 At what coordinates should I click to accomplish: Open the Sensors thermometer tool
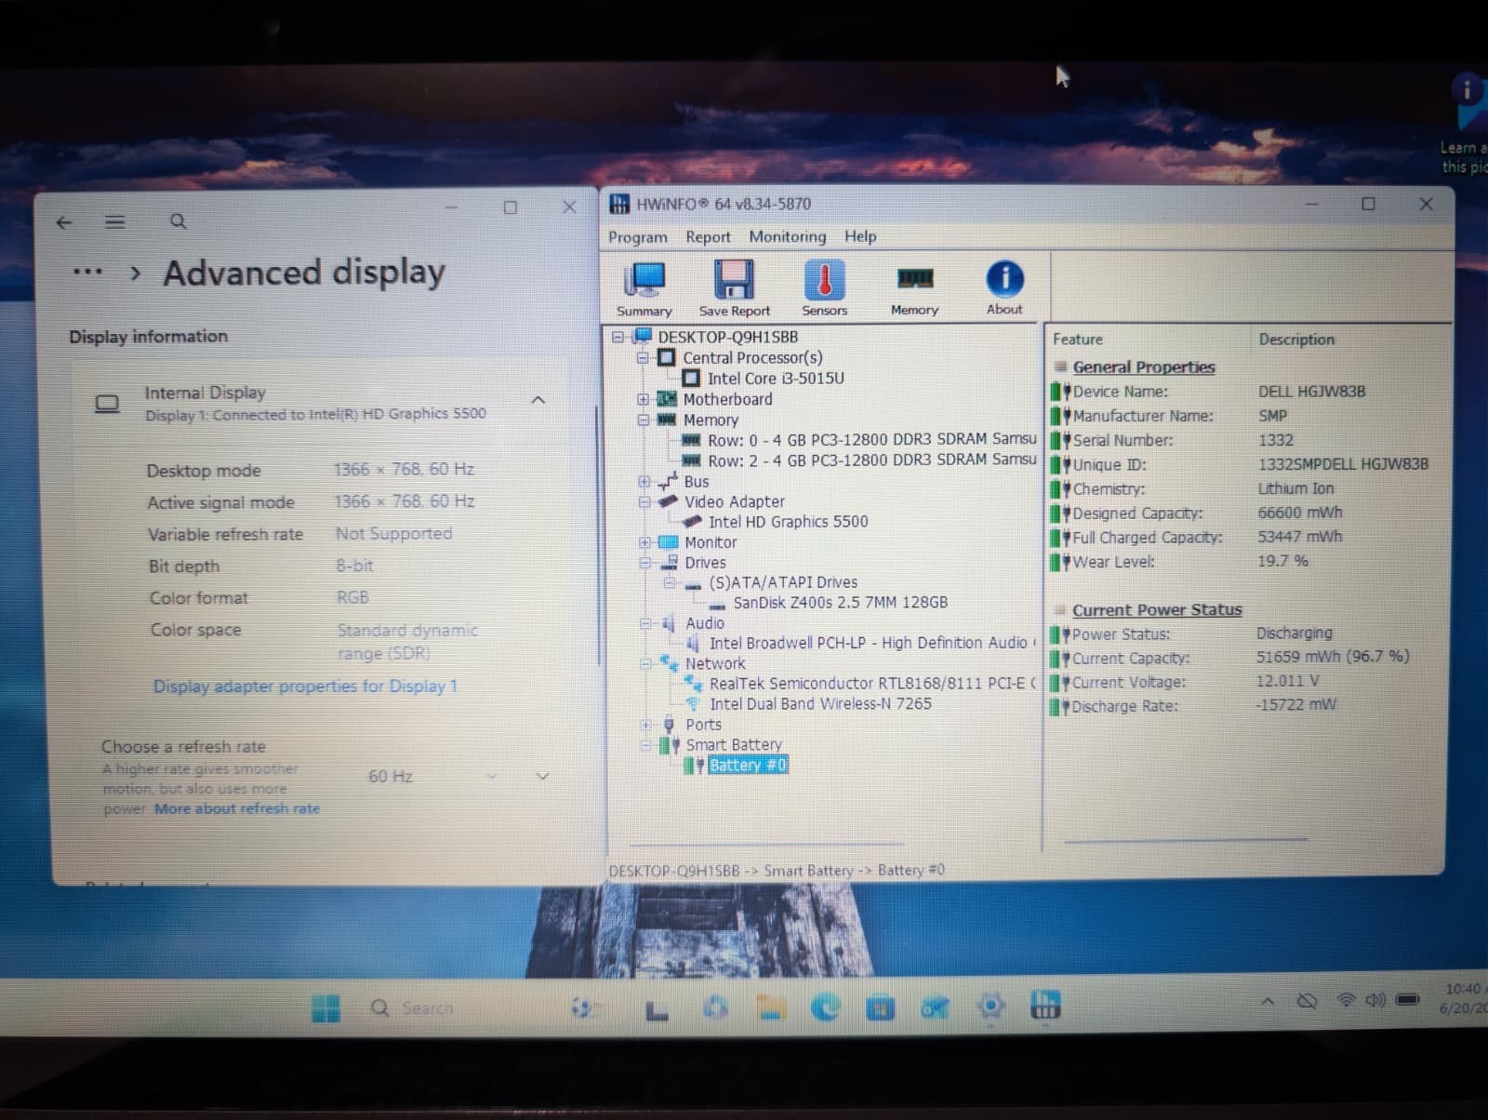(x=824, y=288)
